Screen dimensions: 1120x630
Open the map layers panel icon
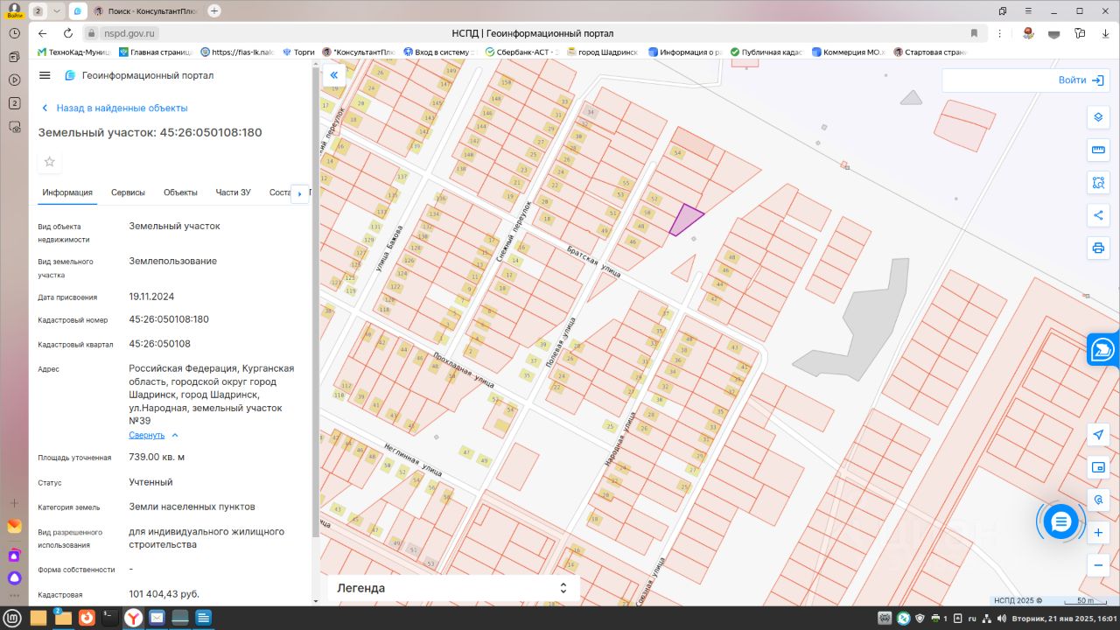1098,117
